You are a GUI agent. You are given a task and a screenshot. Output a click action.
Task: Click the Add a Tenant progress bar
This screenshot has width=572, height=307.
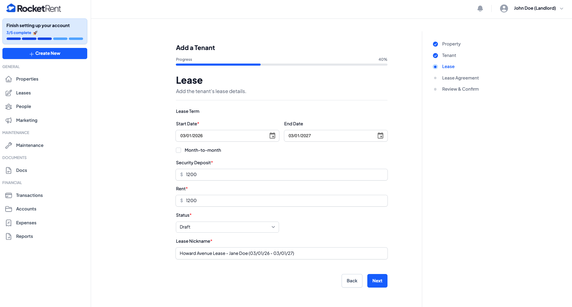[x=281, y=65]
